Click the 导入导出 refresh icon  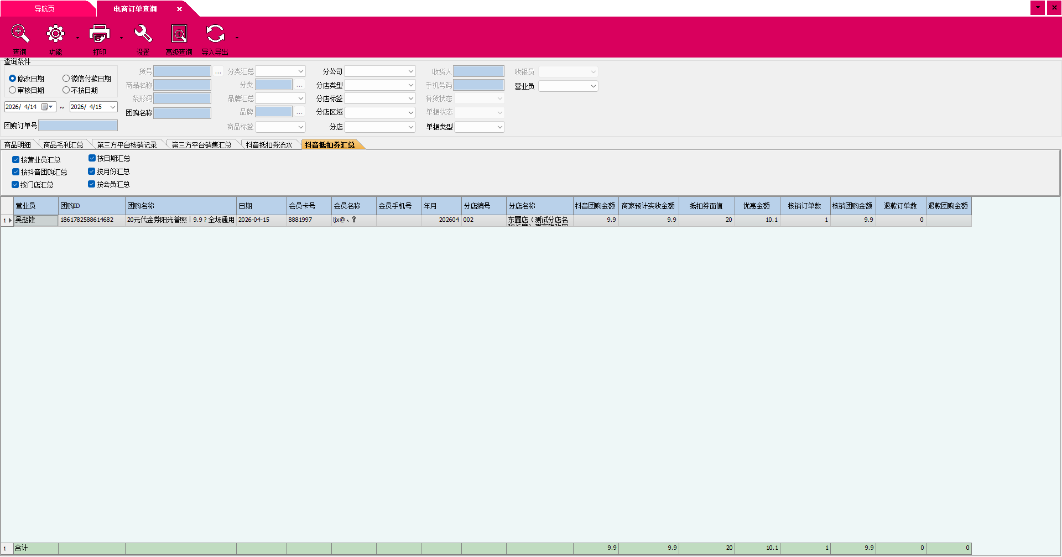pos(215,34)
